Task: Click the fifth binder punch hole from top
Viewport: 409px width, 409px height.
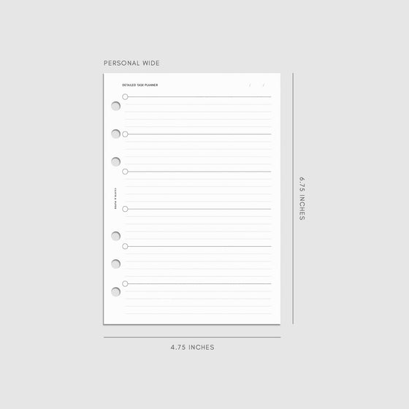Action: tap(116, 264)
